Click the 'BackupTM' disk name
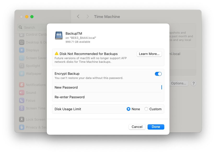This screenshot has height=154, width=216. [x=74, y=34]
